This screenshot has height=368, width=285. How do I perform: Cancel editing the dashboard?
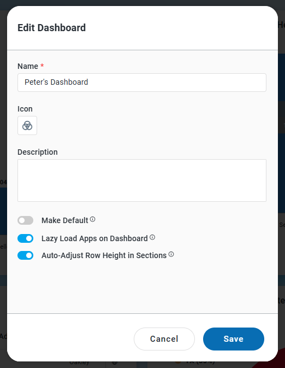pos(164,339)
